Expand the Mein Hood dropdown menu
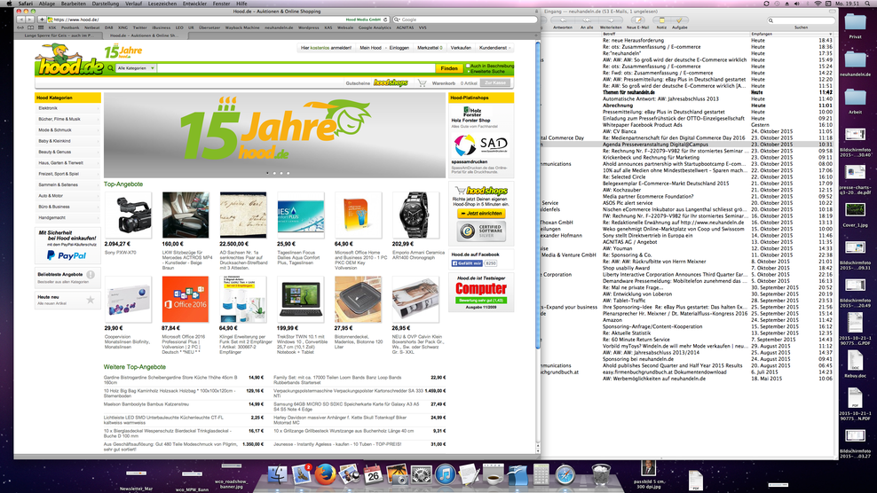Viewport: 877px width, 493px height. point(372,48)
